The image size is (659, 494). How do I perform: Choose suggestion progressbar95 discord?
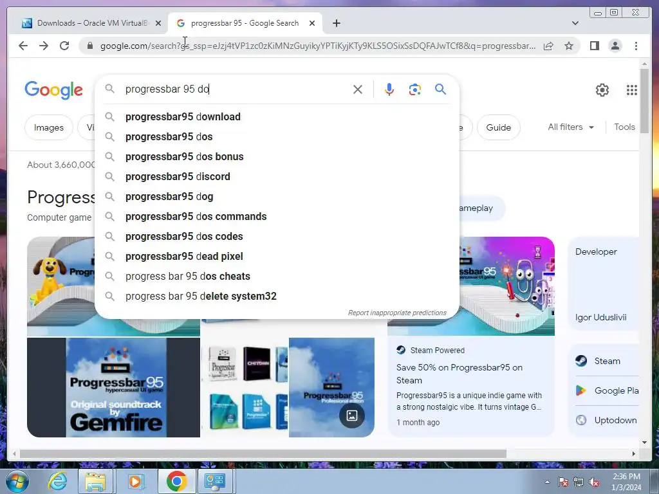pos(277,176)
